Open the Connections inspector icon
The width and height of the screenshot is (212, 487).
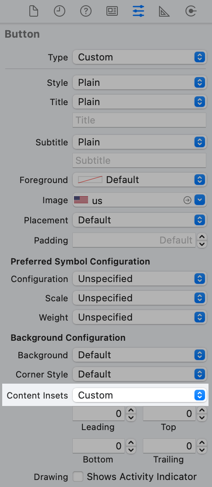[191, 11]
